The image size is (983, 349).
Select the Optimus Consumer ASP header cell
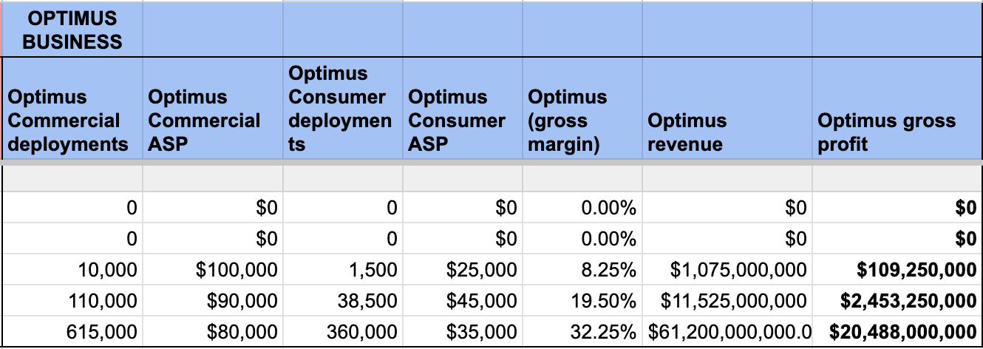462,121
